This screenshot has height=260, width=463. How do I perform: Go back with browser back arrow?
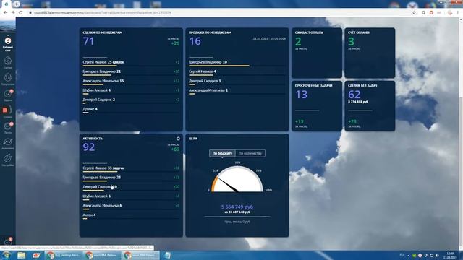(5, 13)
